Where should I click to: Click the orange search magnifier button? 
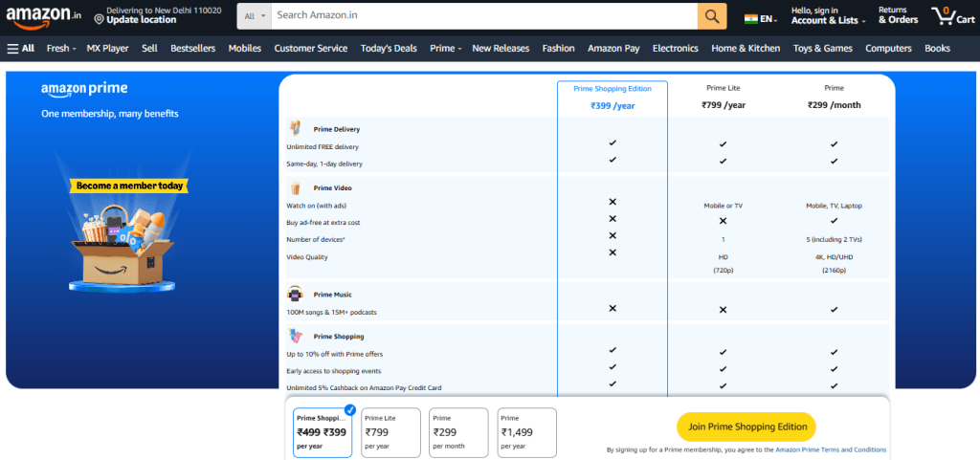711,16
